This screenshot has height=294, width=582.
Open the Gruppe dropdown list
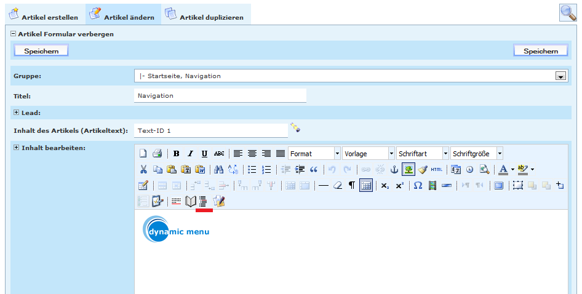[x=560, y=76]
